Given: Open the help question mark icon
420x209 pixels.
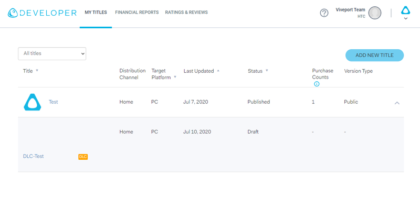Looking at the screenshot, I should (324, 13).
